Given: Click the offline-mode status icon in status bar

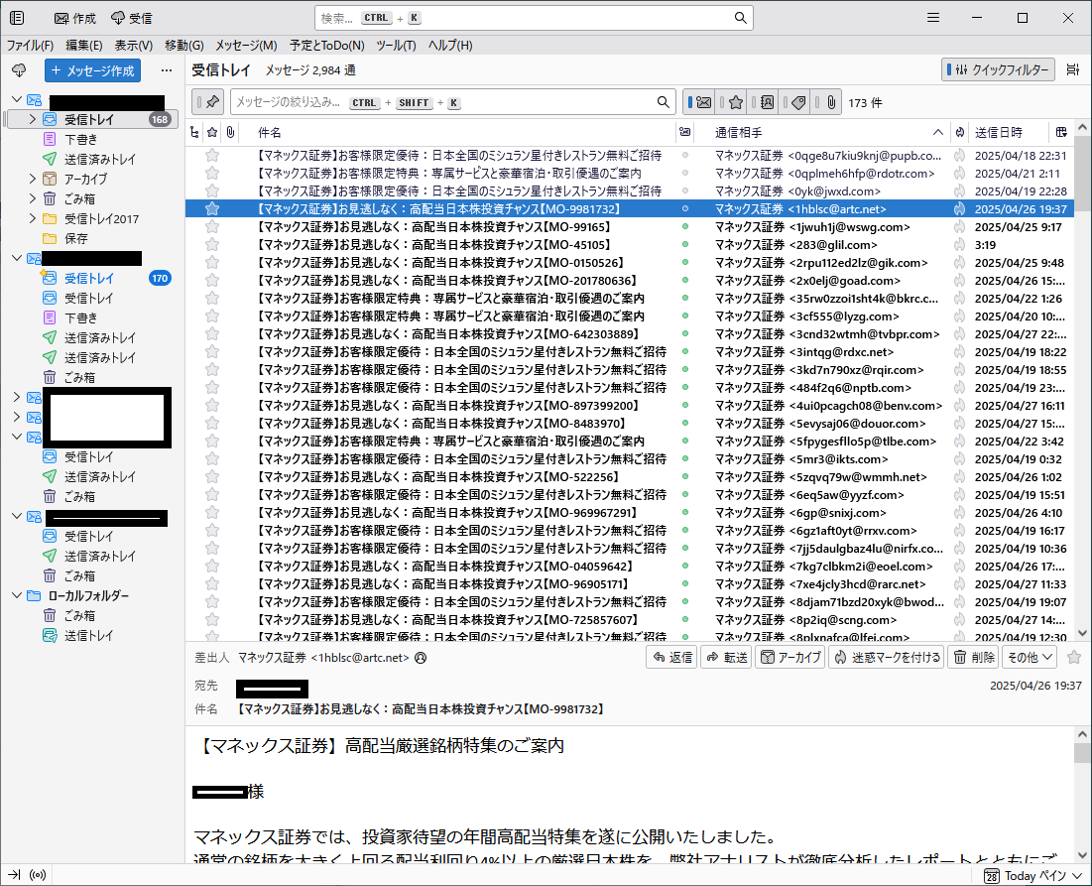Looking at the screenshot, I should click(x=39, y=875).
